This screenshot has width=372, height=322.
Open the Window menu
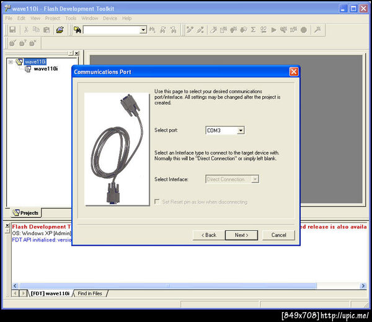[x=90, y=18]
